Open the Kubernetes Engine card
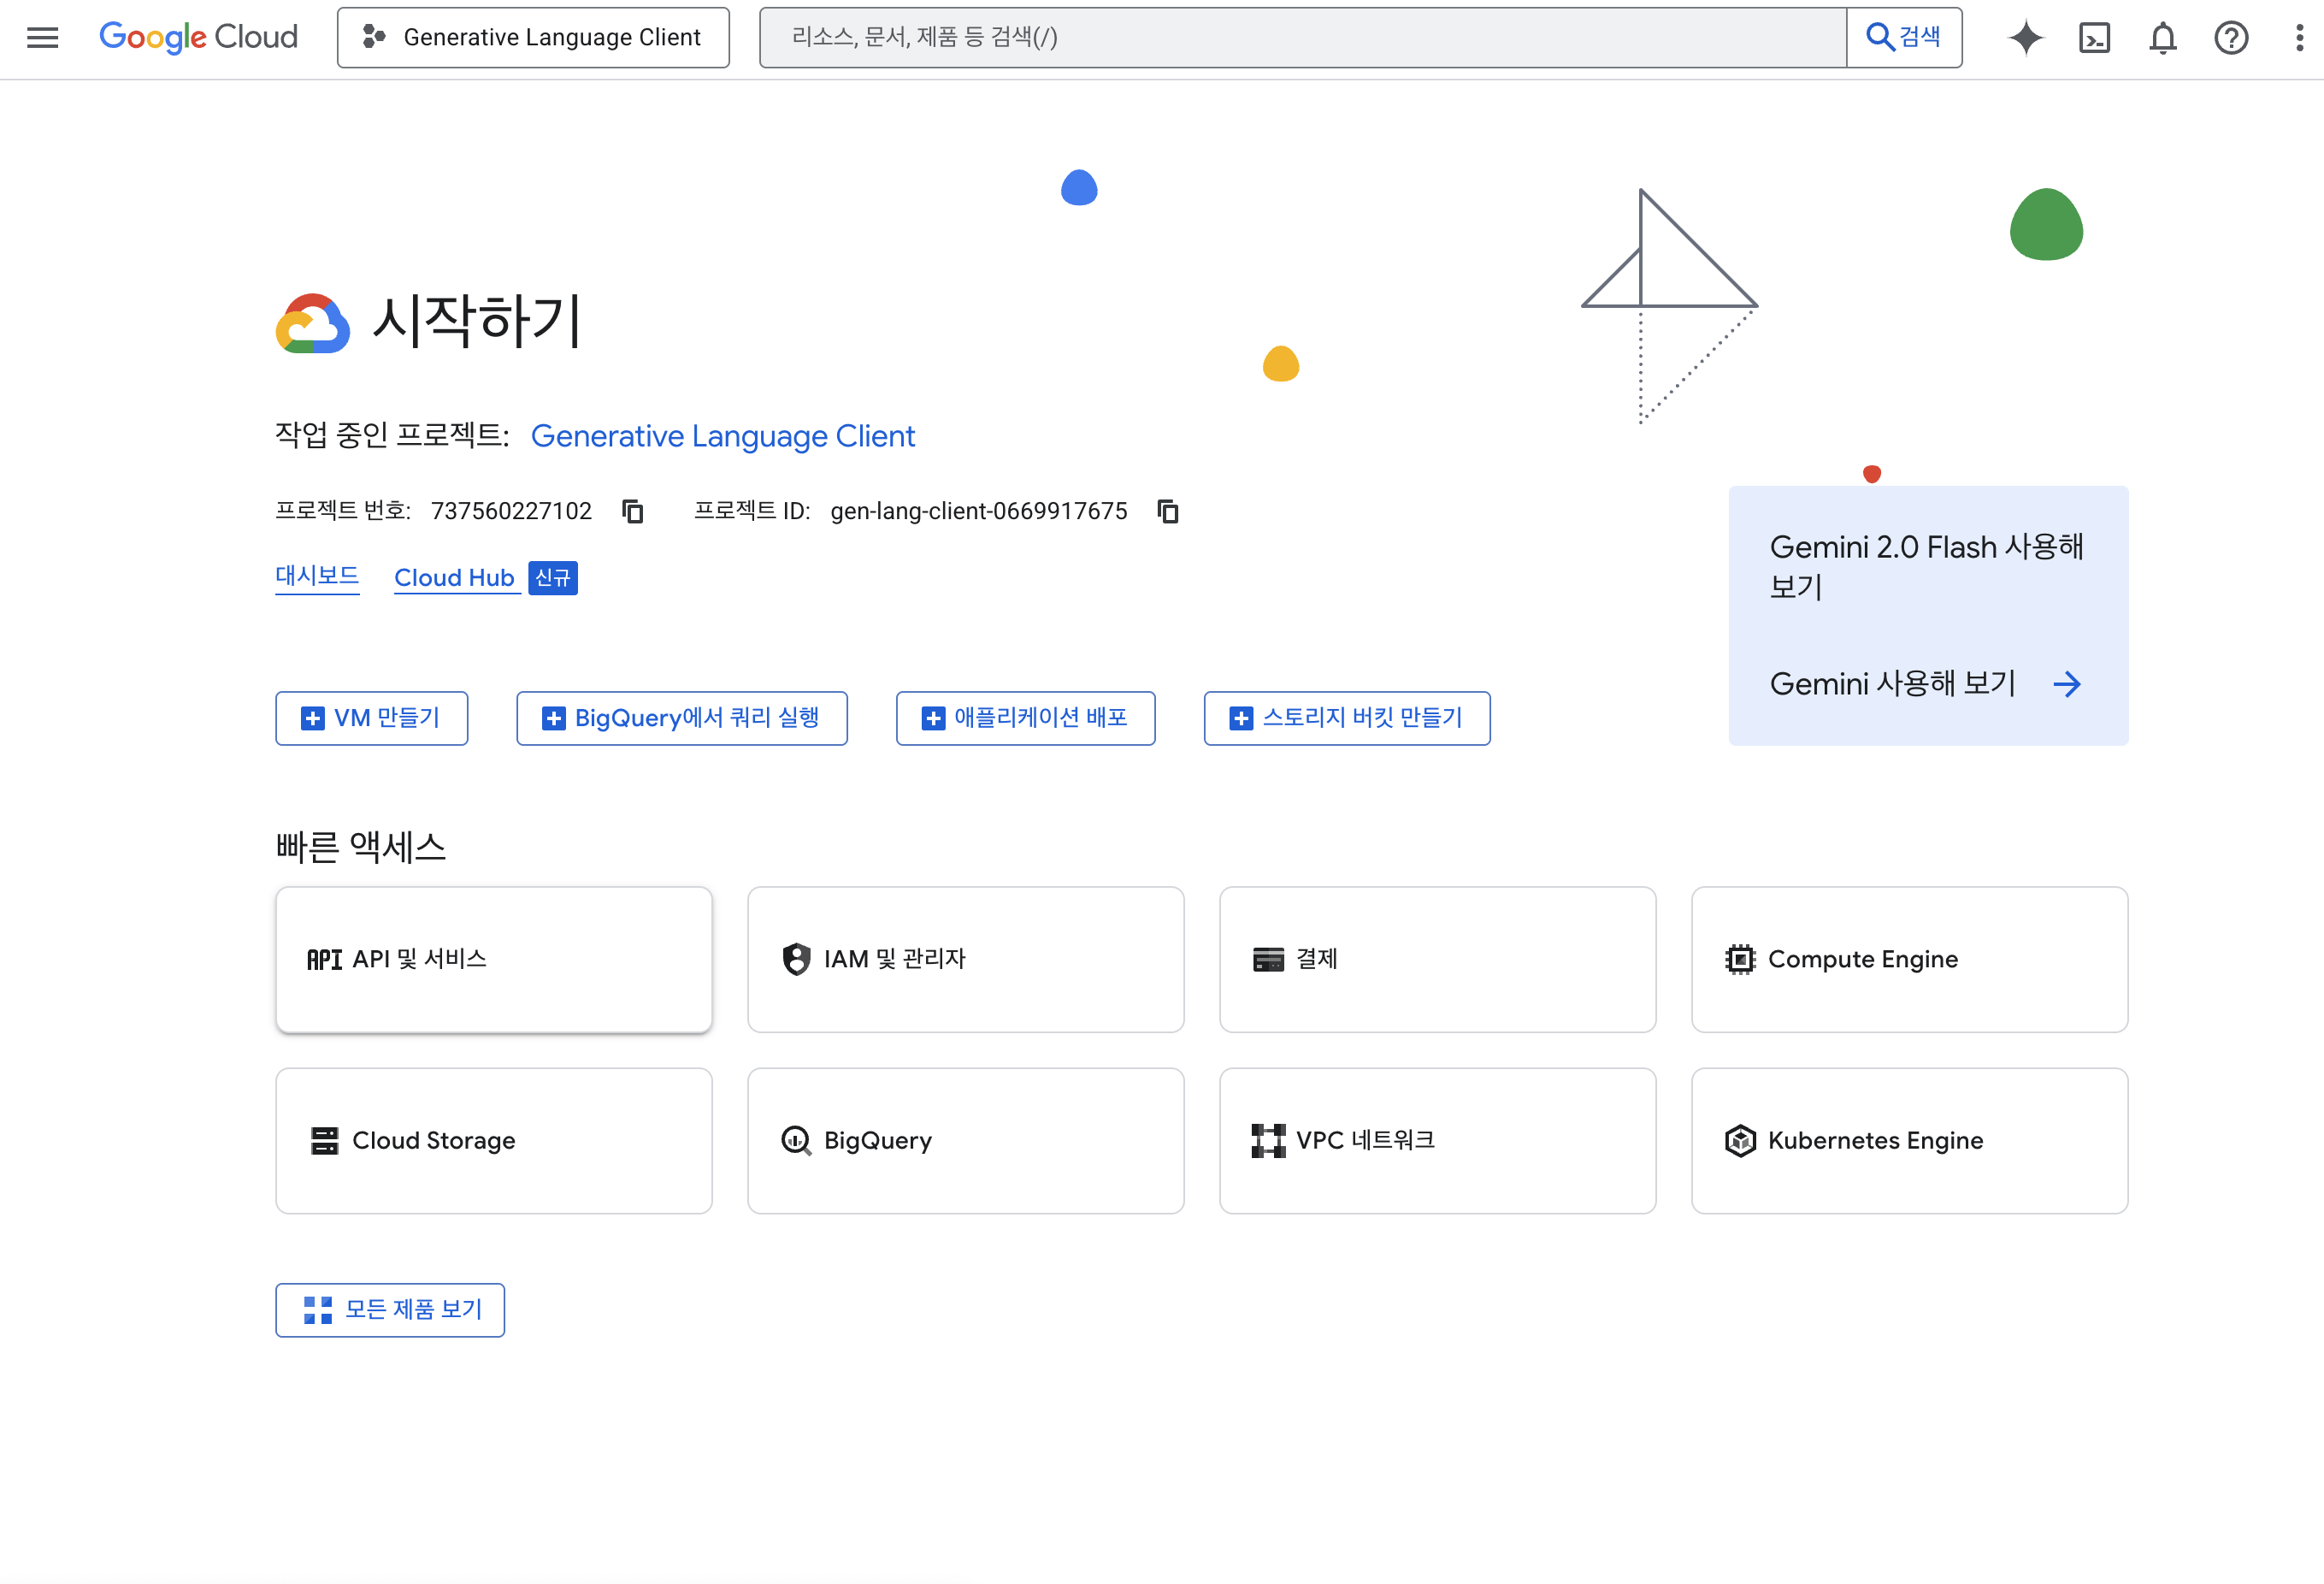 click(x=1910, y=1141)
